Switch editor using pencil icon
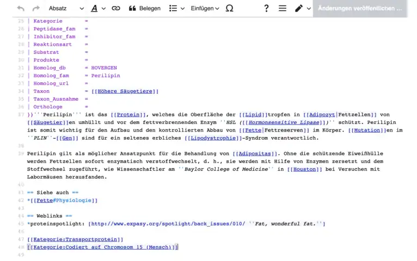The height and width of the screenshot is (261, 417). pyautogui.click(x=299, y=9)
